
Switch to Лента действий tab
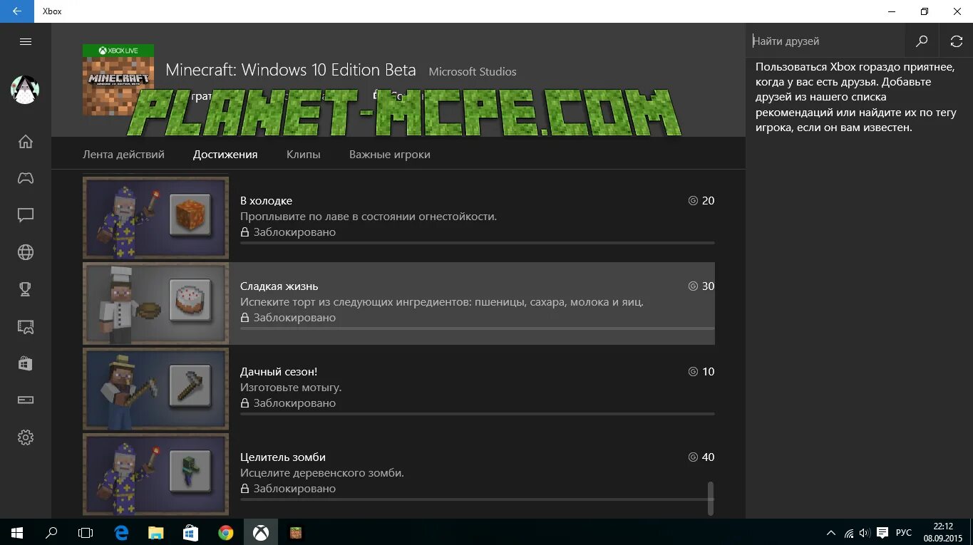point(123,154)
